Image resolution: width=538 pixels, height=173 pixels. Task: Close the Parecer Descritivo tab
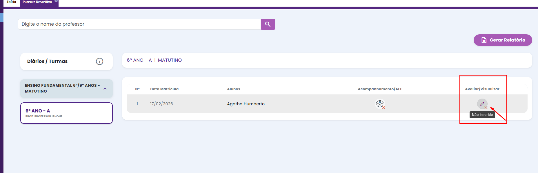[56, 1]
